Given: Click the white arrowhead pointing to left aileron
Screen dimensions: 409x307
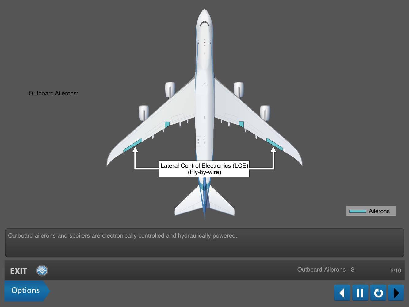Looking at the screenshot, I should (x=135, y=150).
